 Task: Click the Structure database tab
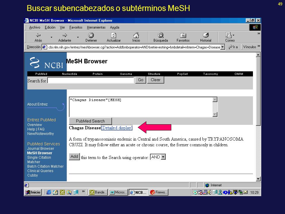tap(154, 74)
